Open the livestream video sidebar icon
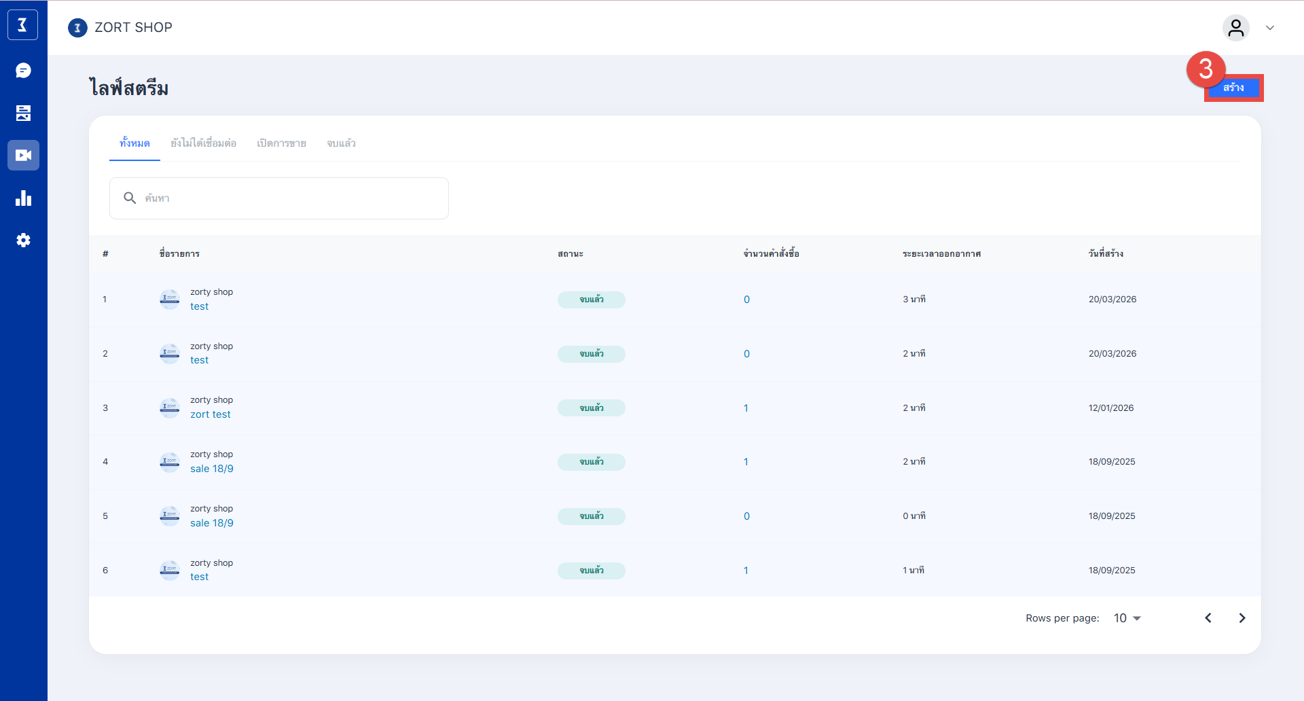 point(23,156)
